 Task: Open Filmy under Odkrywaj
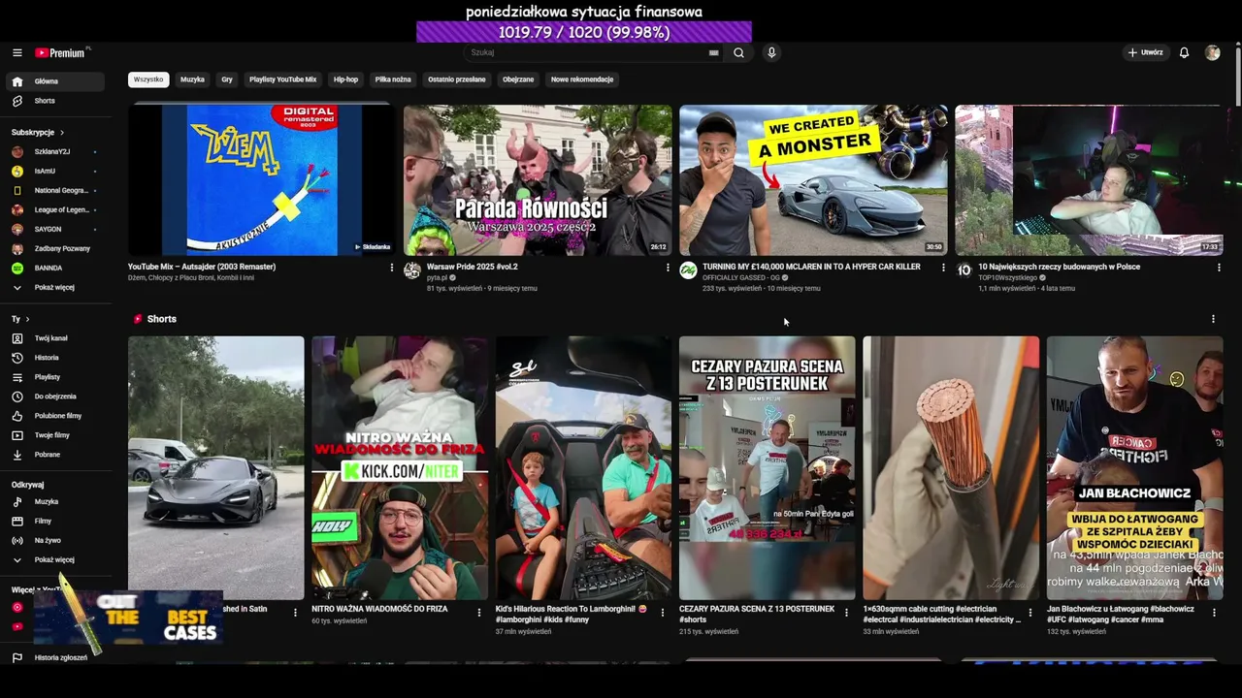tap(54, 521)
